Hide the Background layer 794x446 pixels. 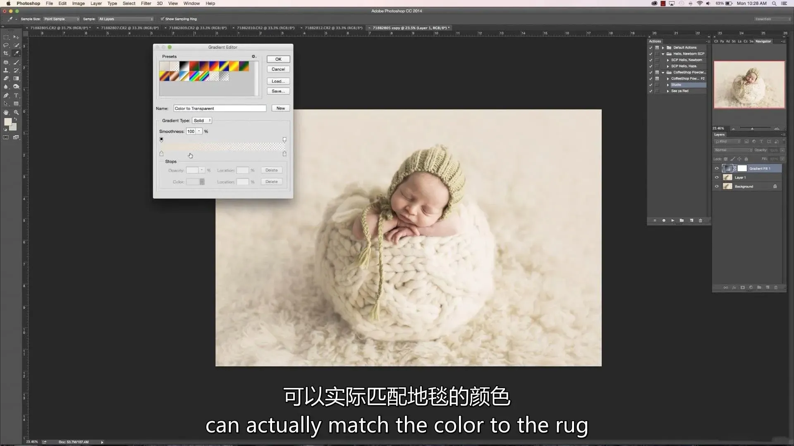pyautogui.click(x=717, y=187)
